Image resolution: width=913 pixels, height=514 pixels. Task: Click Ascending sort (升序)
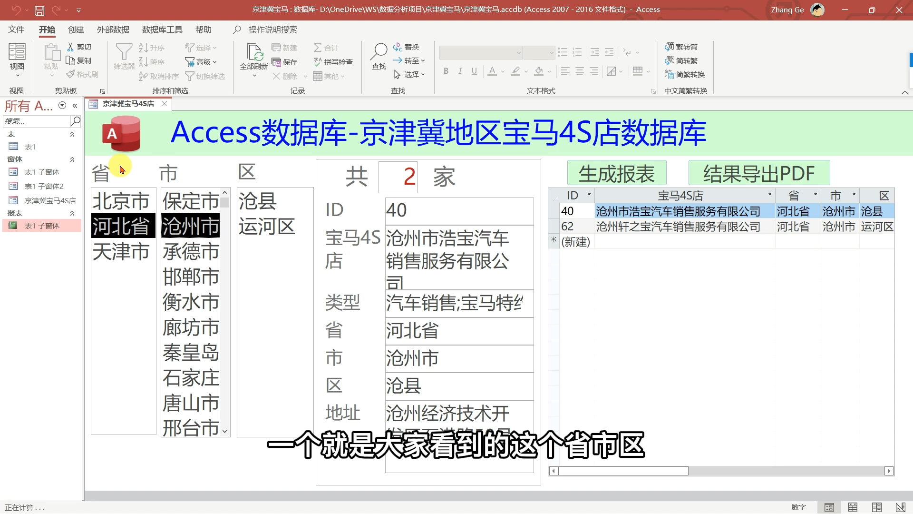[x=152, y=48]
